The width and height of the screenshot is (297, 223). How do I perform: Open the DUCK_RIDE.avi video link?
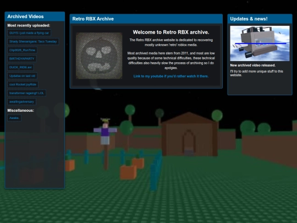pos(20,67)
